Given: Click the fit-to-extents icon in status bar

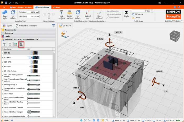Looking at the screenshot, I should [x=85, y=120].
